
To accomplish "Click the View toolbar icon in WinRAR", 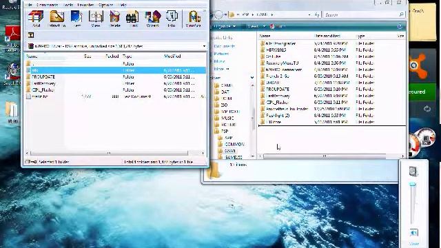I will coord(96,19).
